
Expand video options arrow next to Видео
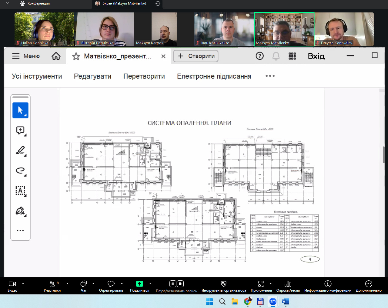point(23,284)
